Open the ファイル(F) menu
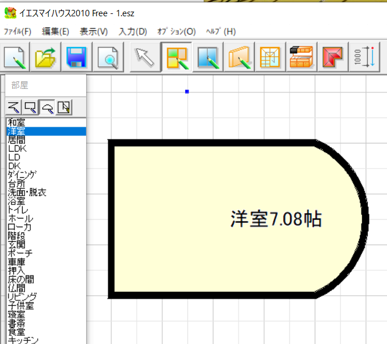 [17, 31]
